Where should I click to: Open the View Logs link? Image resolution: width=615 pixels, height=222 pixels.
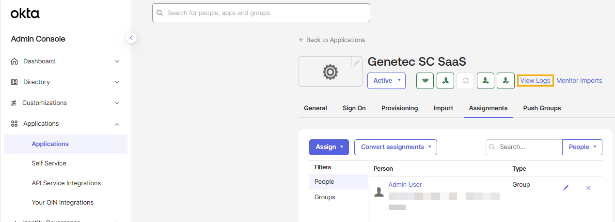(x=536, y=81)
